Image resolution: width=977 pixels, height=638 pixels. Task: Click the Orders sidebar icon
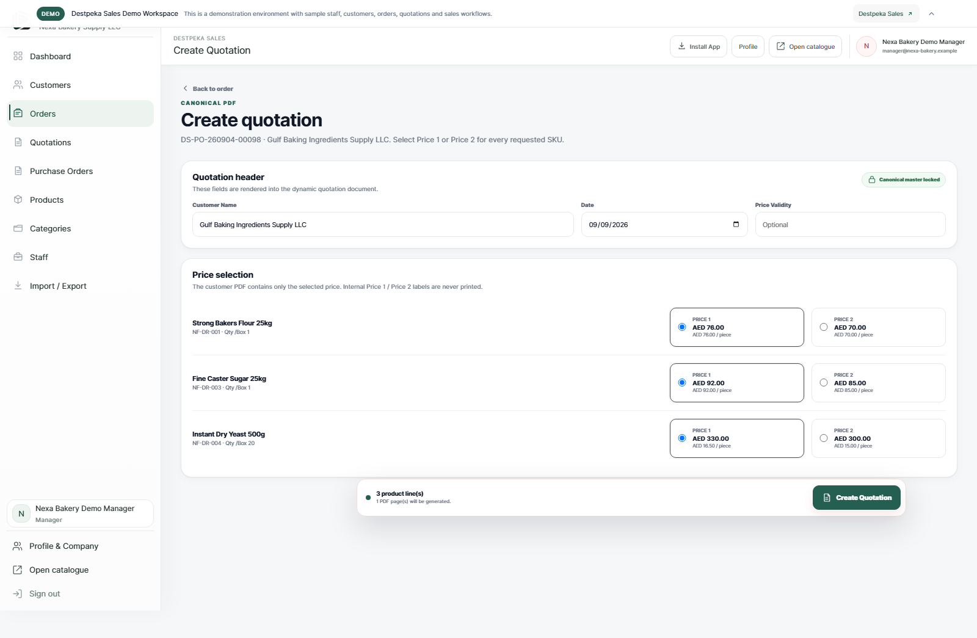point(18,114)
